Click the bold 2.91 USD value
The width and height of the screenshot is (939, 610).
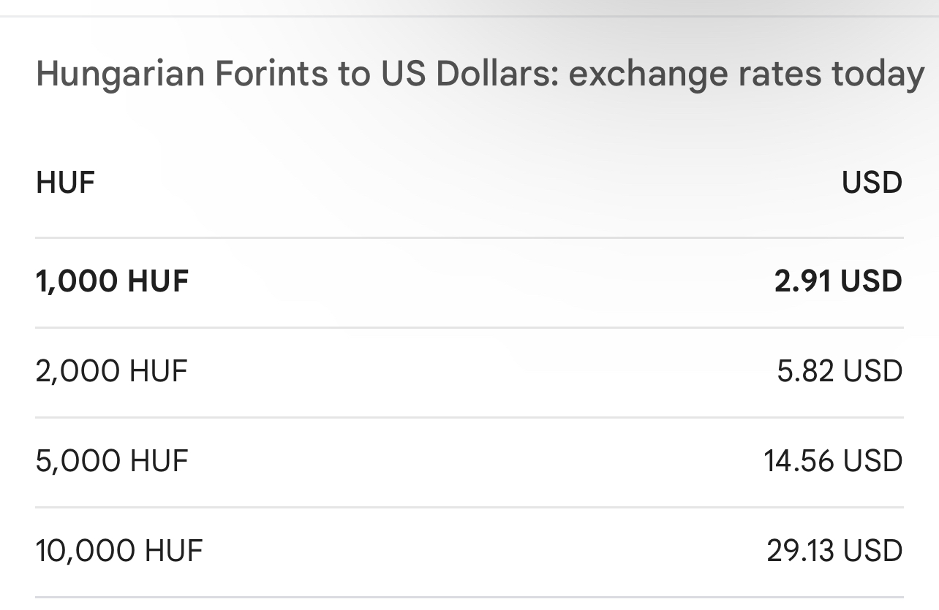pos(838,281)
